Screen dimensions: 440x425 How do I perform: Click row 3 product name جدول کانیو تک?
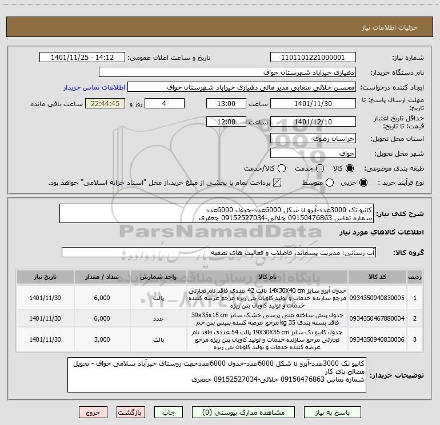[x=267, y=339]
